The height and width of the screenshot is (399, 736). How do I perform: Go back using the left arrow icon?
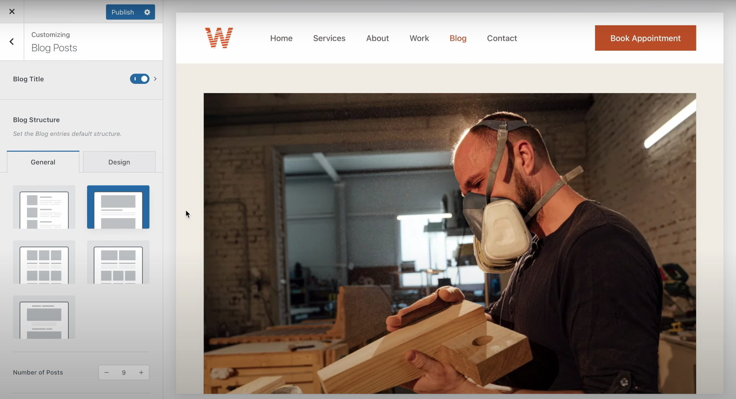pos(12,41)
